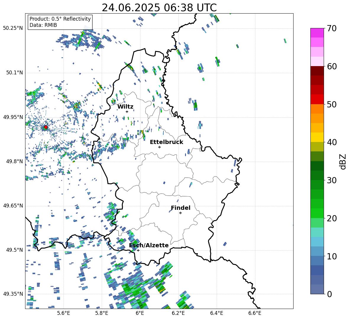Click the light blue 15 dBZ colorbar band

coord(317,242)
